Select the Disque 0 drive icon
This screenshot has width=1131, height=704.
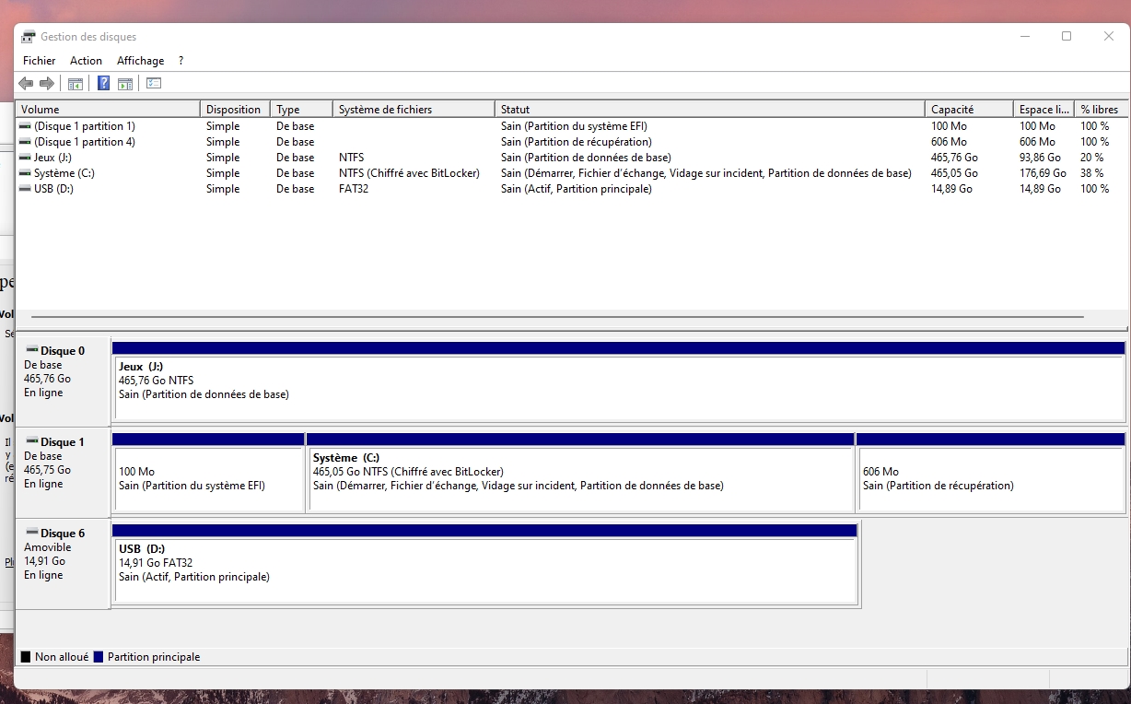click(32, 350)
